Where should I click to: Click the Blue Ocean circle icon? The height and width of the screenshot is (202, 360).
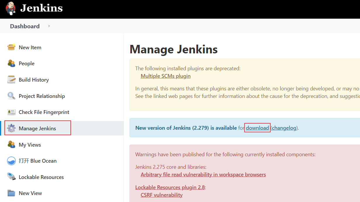point(11,161)
